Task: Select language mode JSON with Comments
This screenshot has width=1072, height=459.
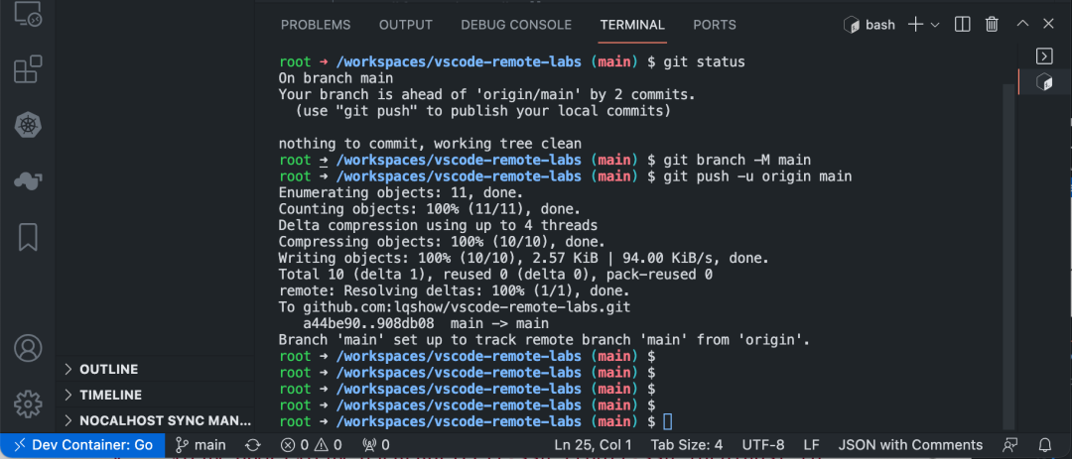Action: click(x=910, y=445)
